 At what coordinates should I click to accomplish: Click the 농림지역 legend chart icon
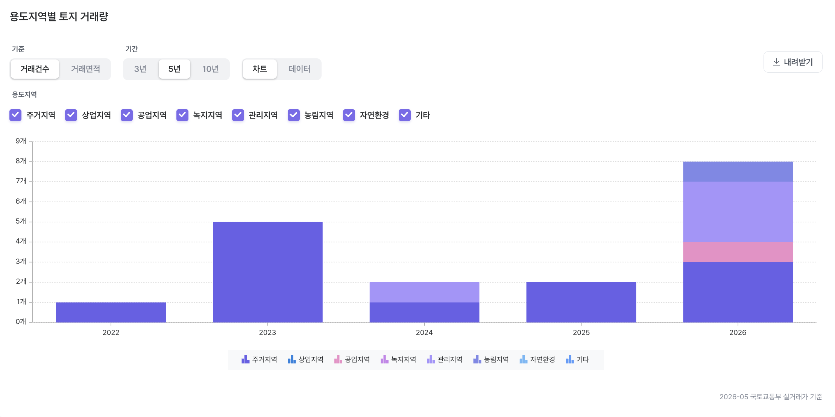(477, 359)
